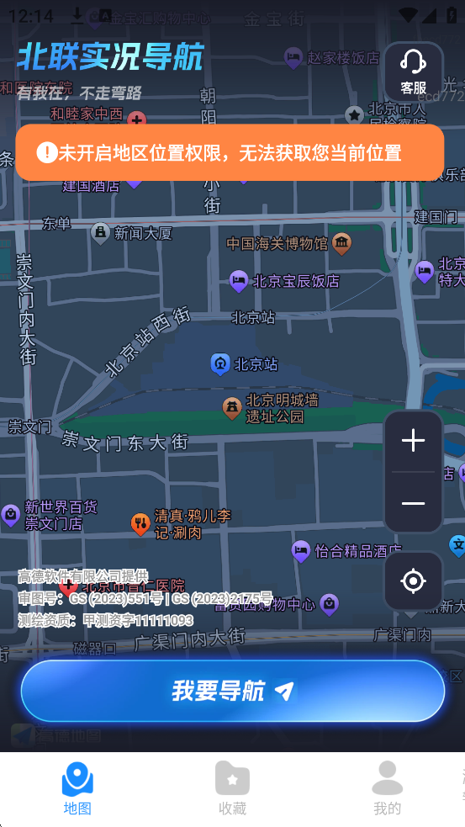465x827 pixels.
Task: Open customer service (客服)
Action: pyautogui.click(x=414, y=72)
